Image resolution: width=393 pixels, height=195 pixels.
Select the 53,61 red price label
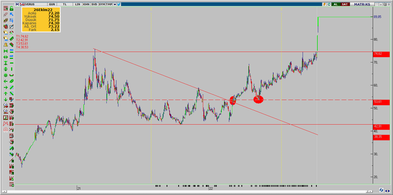381,102
